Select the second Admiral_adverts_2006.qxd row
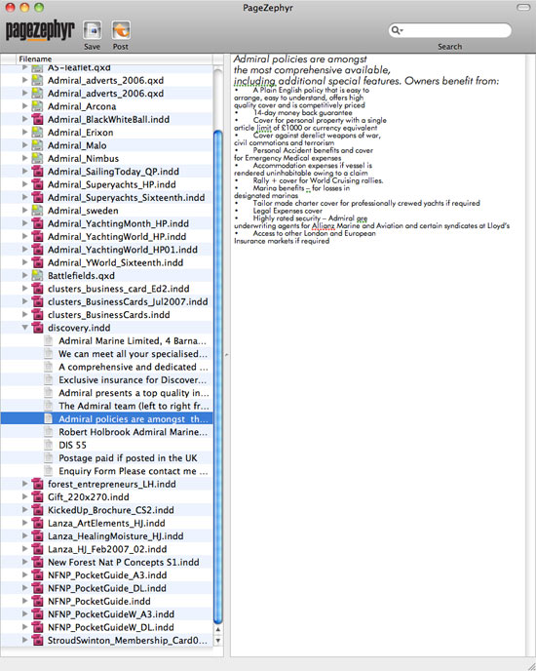Screen dimensions: 536x671 (106, 93)
